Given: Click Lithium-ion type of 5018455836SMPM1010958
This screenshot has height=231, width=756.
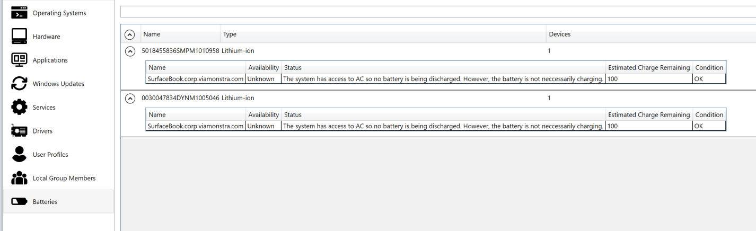Looking at the screenshot, I should [x=238, y=51].
